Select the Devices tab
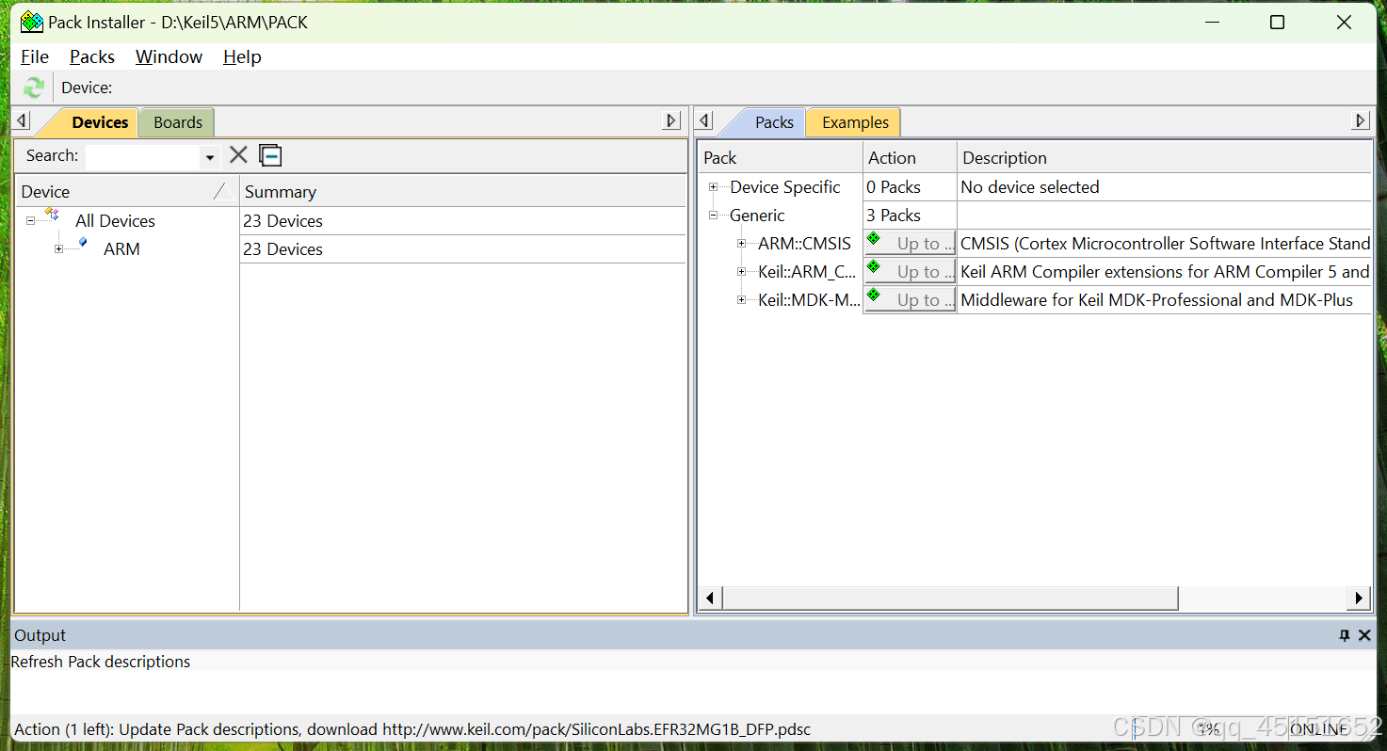Screen dimensions: 1387x751 [x=100, y=122]
